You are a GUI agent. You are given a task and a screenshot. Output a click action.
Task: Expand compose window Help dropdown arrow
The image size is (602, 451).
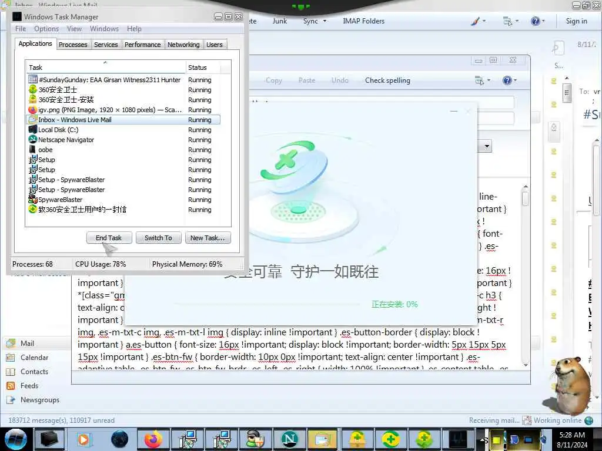pyautogui.click(x=515, y=80)
